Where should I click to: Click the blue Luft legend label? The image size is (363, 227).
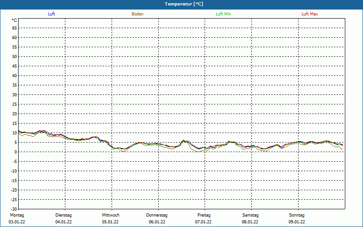tap(51, 14)
